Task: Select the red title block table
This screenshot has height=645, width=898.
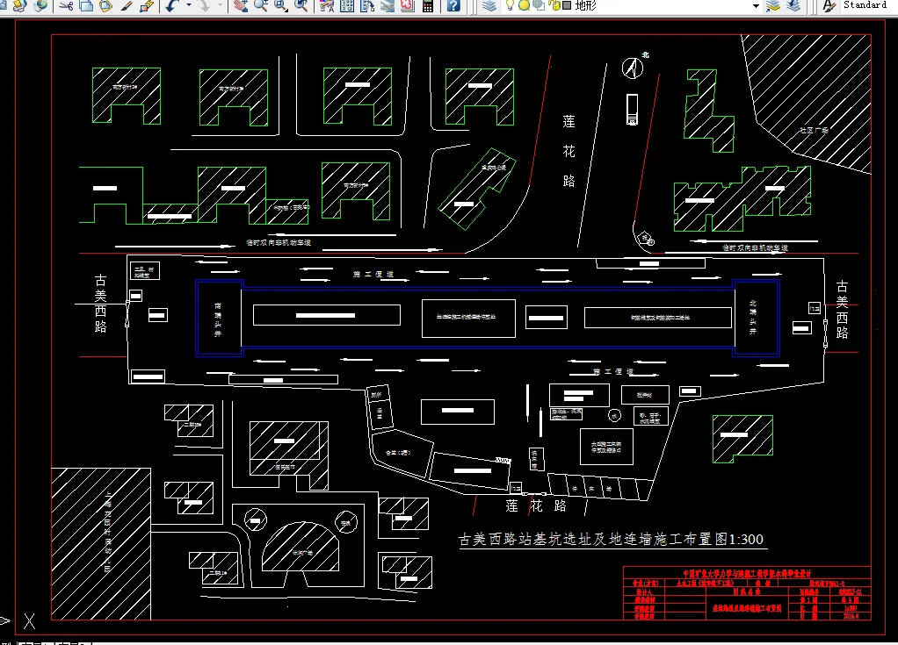Action: pos(747,593)
